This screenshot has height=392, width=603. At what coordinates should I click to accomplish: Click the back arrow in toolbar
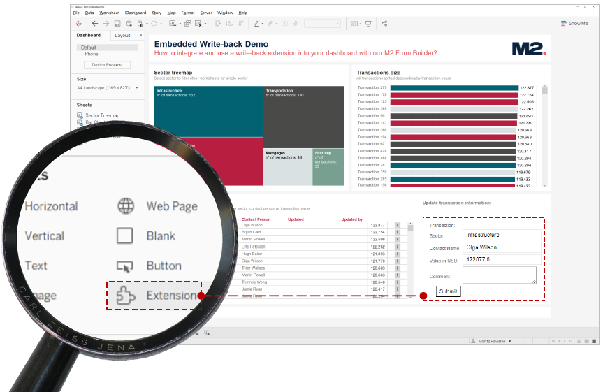click(x=95, y=24)
